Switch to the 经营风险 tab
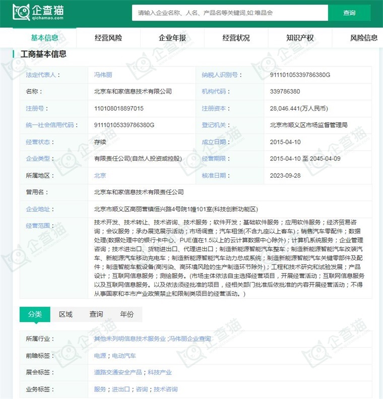This screenshot has width=383, height=399. (x=108, y=38)
